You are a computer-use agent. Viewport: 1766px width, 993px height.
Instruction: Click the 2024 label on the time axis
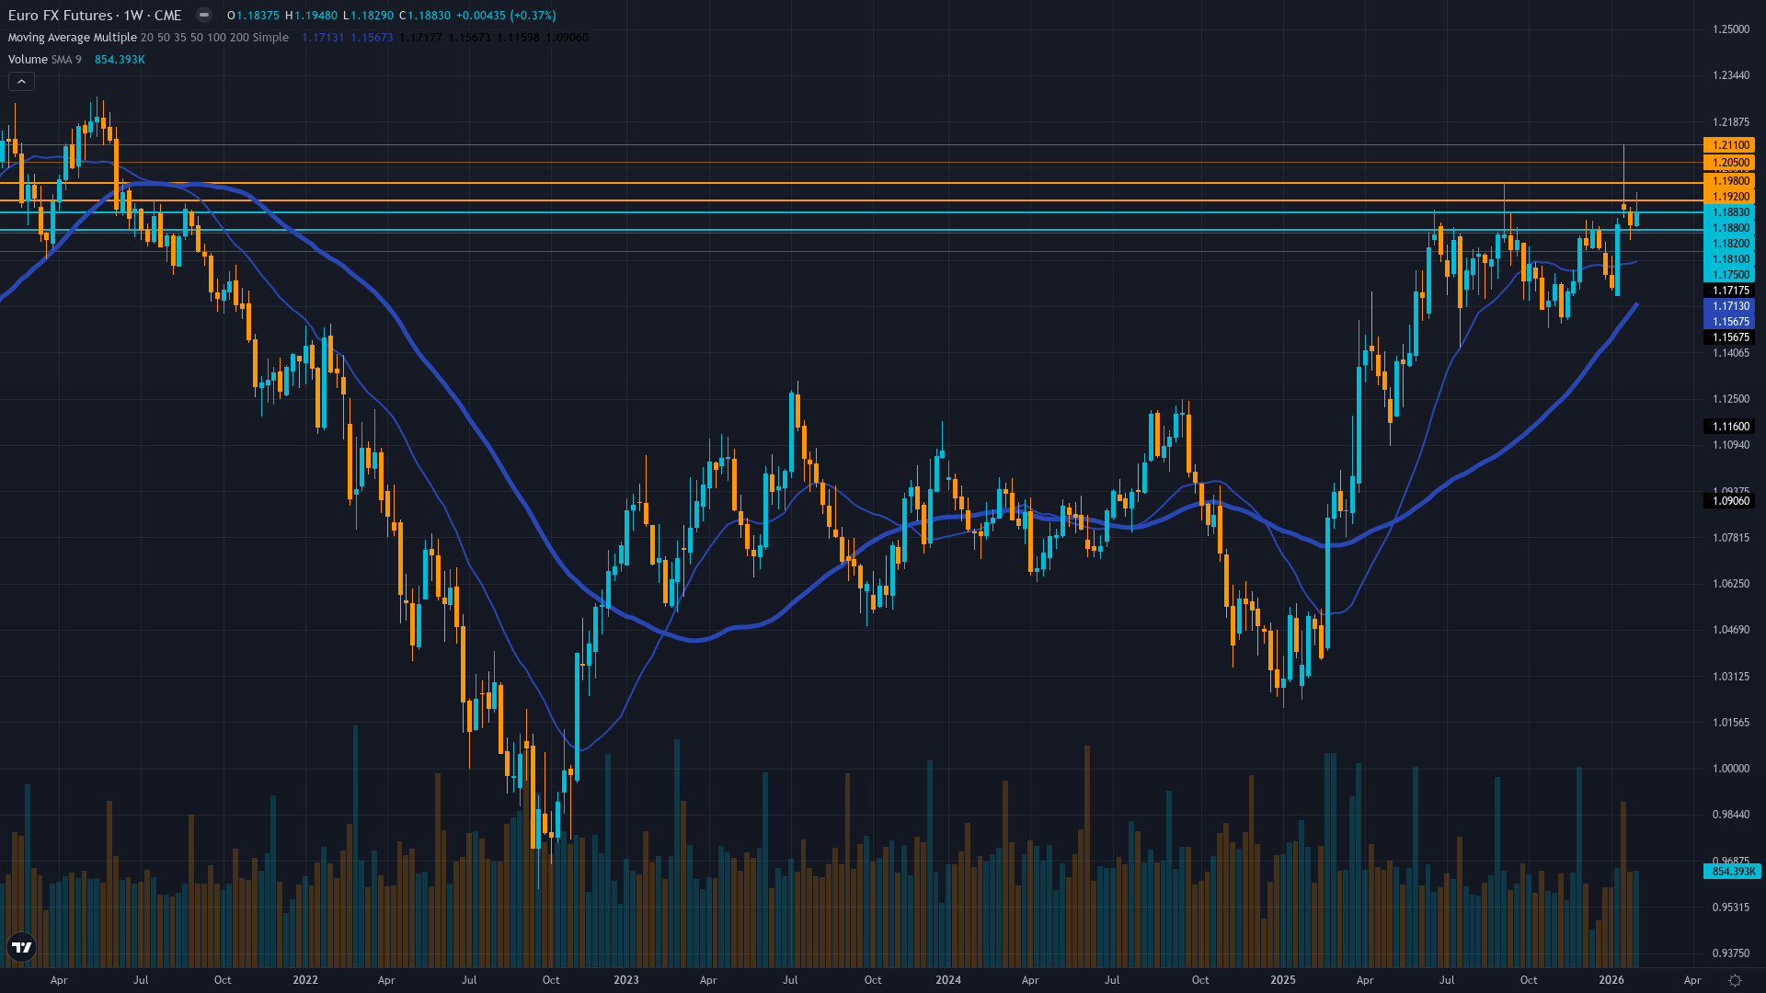[948, 980]
